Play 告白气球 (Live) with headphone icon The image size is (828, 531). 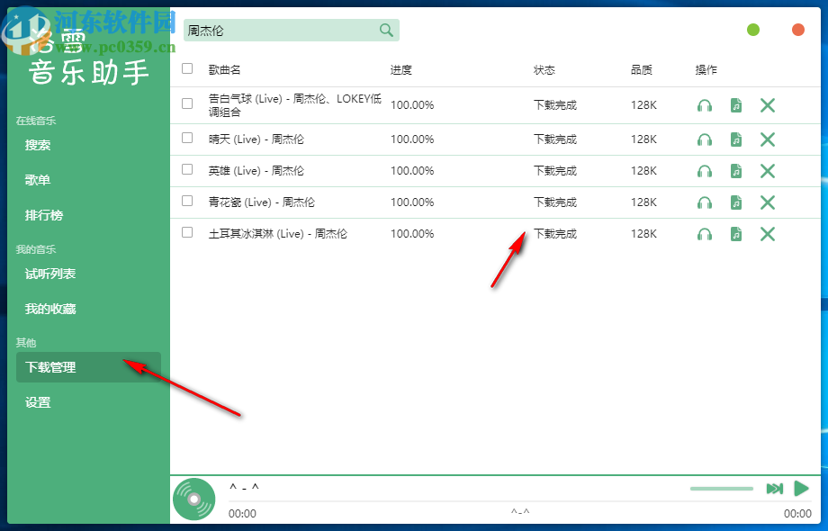pos(705,105)
